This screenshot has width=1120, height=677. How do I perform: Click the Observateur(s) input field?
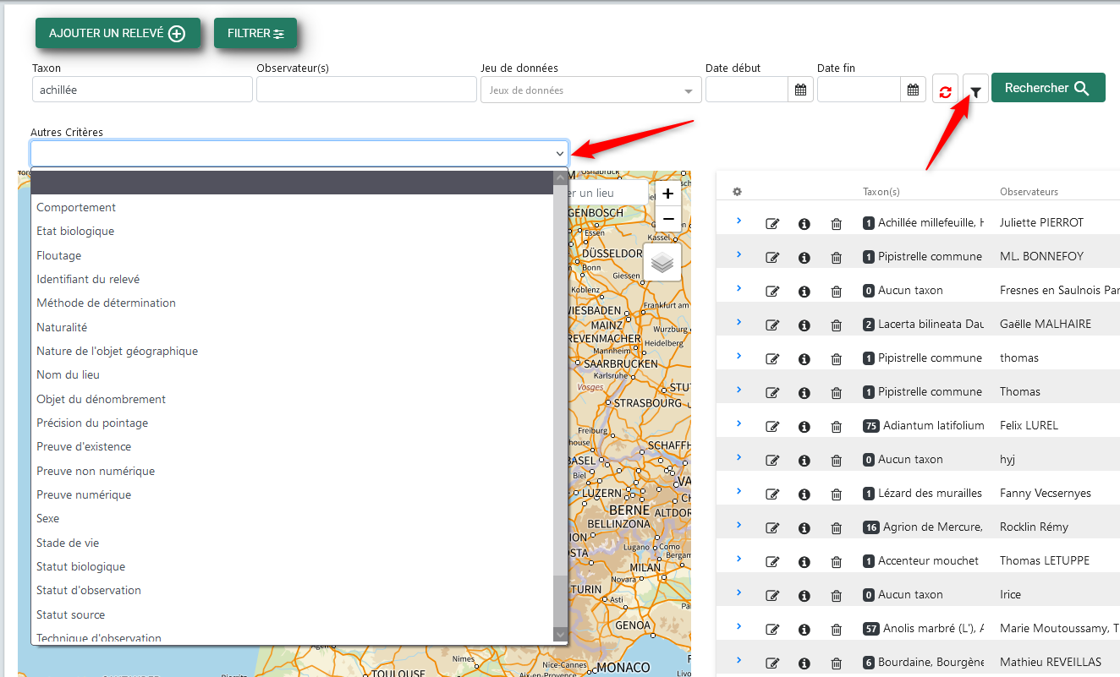coord(366,90)
